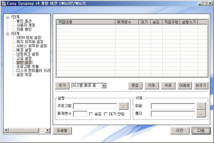Sort by 작업유형 column header
The image size is (214, 143).
point(171,22)
